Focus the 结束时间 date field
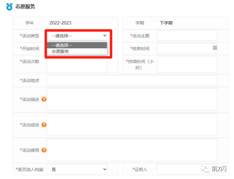Image resolution: width=234 pixels, height=179 pixels. 184,48
